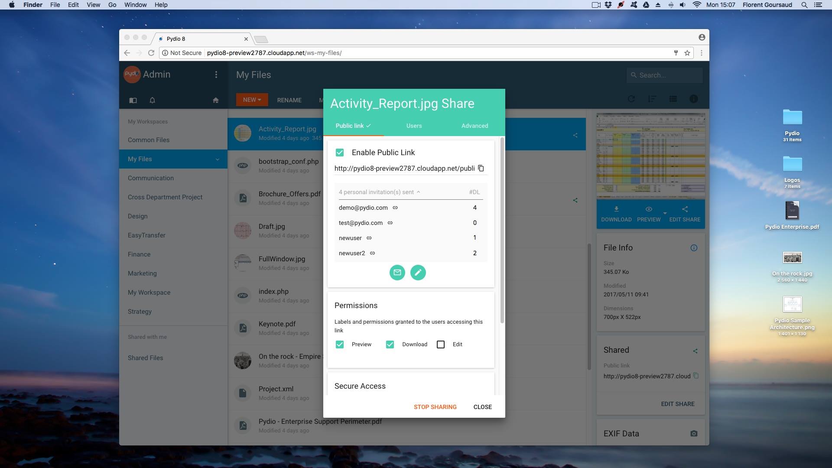The height and width of the screenshot is (468, 832).
Task: Switch the list display mode
Action: click(x=673, y=99)
